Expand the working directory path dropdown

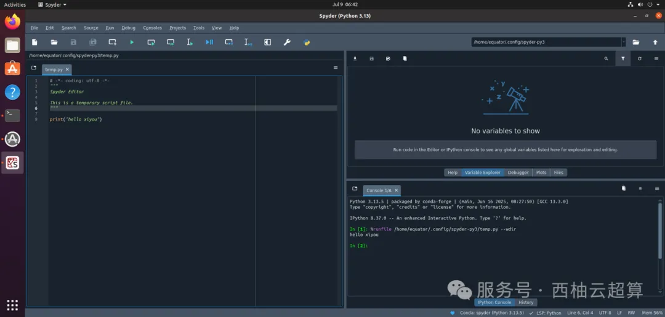623,42
